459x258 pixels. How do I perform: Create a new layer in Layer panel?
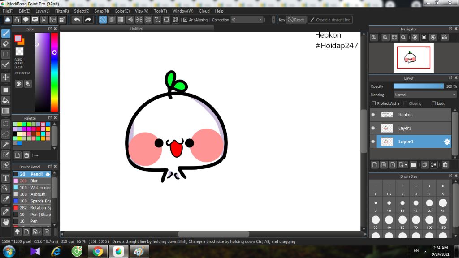coord(375,165)
